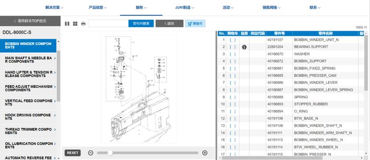Click info icon for BEARING SUPPORT

pyautogui.click(x=244, y=47)
